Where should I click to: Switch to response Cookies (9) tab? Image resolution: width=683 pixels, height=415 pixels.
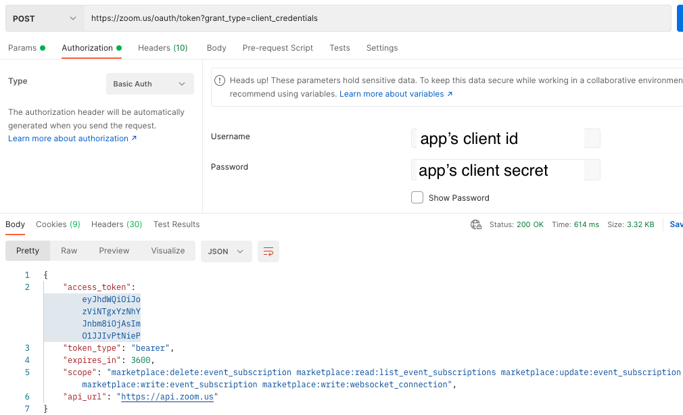click(57, 224)
